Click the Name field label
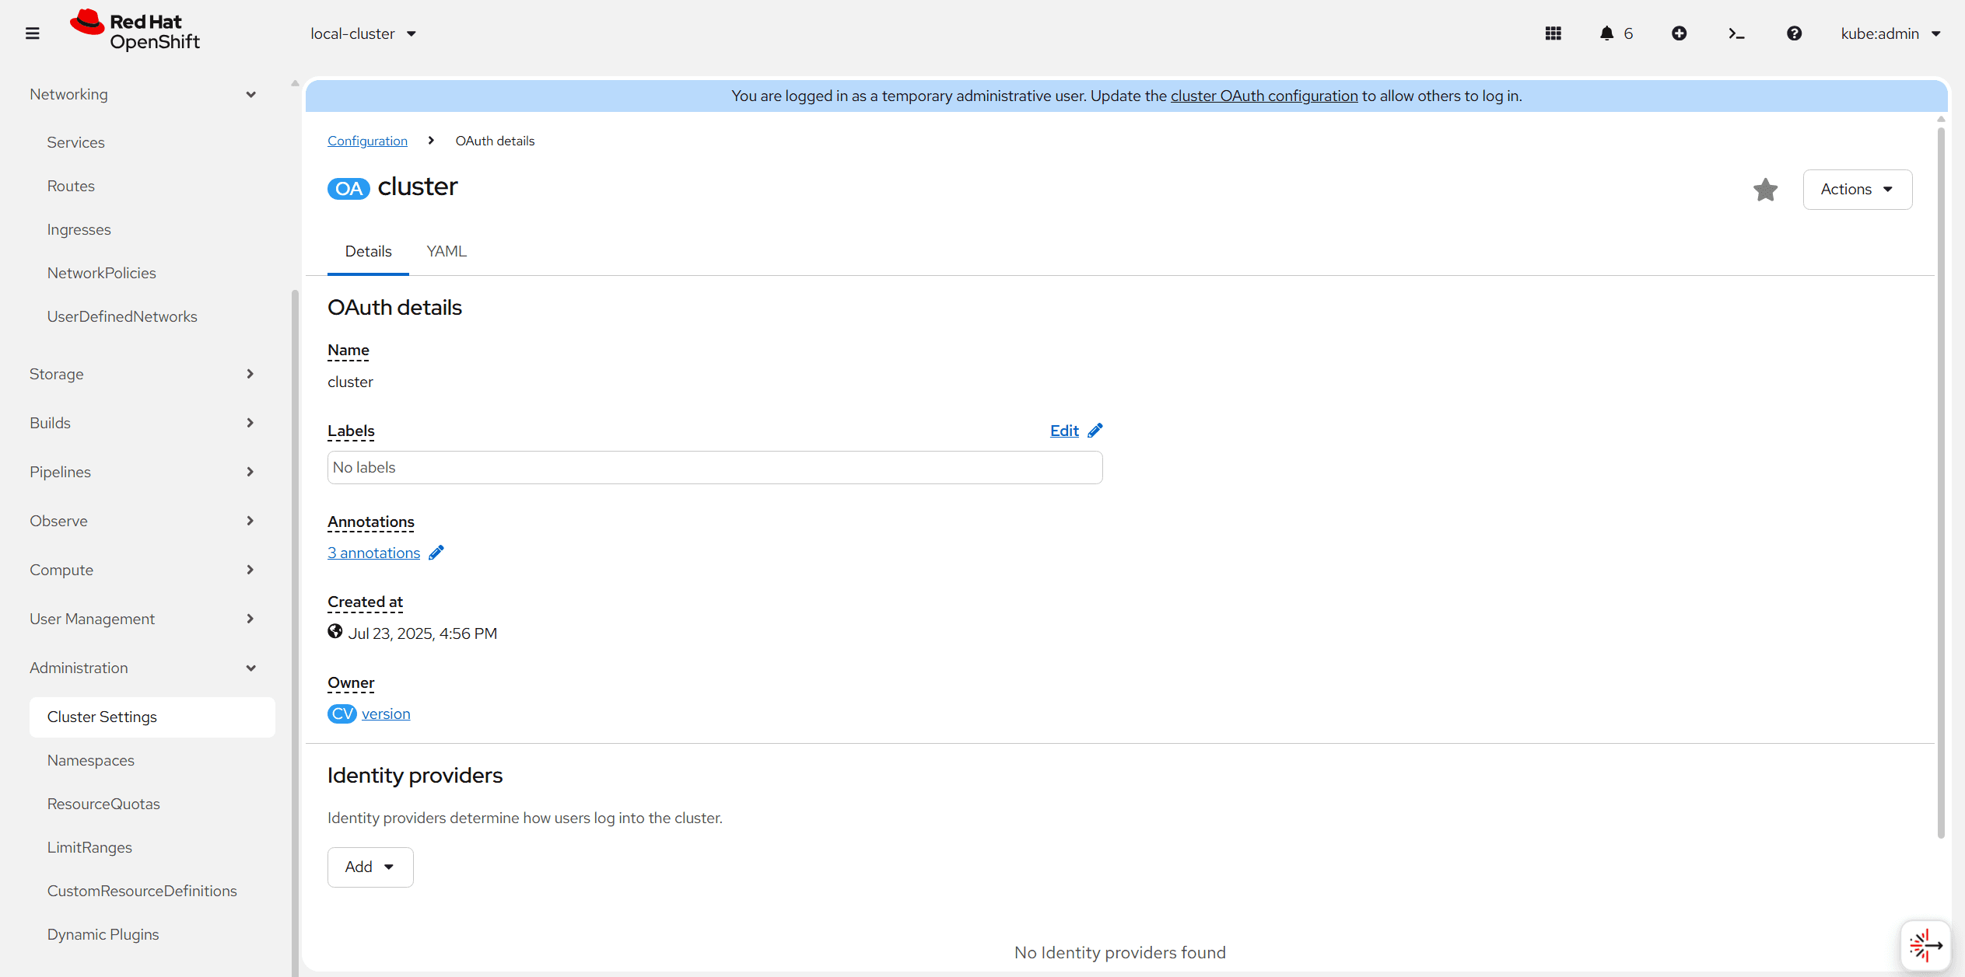 (x=349, y=351)
